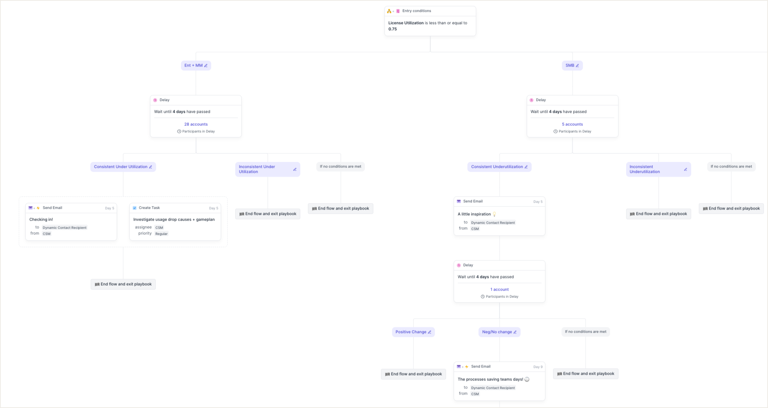Click the Create Task checkbox icon

click(x=135, y=208)
